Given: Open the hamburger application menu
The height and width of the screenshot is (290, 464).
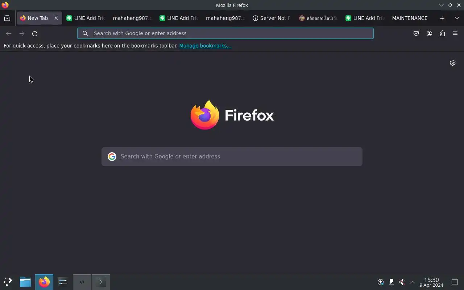Looking at the screenshot, I should (x=455, y=33).
